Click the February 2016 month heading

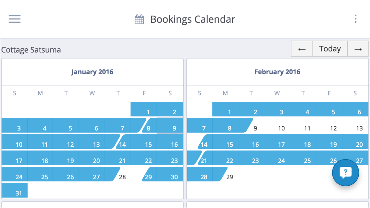coord(277,72)
